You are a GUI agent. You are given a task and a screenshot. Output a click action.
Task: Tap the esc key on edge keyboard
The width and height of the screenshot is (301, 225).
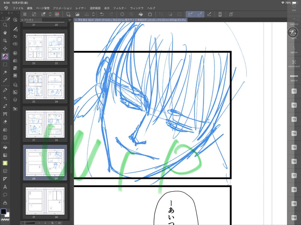pyautogui.click(x=294, y=7)
